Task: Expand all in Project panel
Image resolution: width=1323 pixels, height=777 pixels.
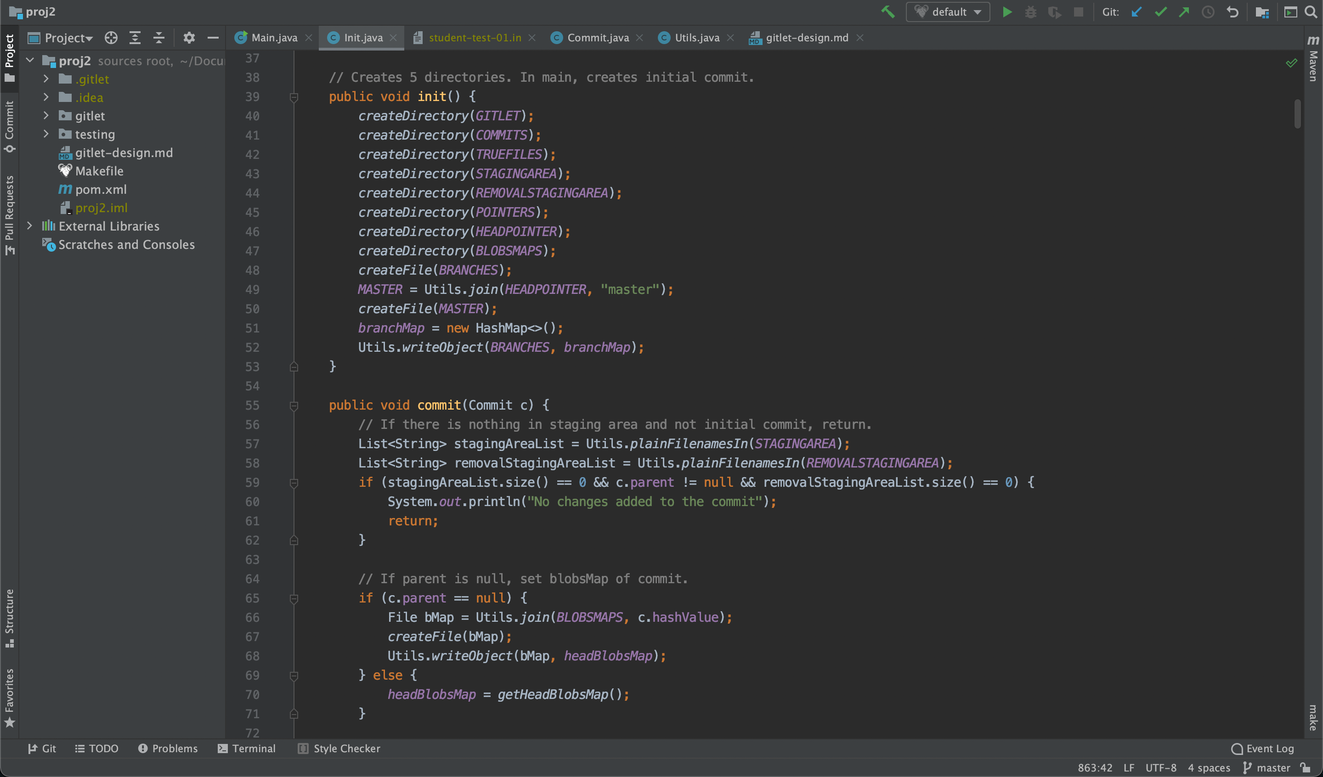Action: click(x=135, y=37)
